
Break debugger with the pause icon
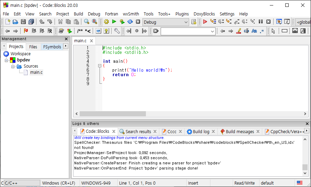(x=261, y=22)
